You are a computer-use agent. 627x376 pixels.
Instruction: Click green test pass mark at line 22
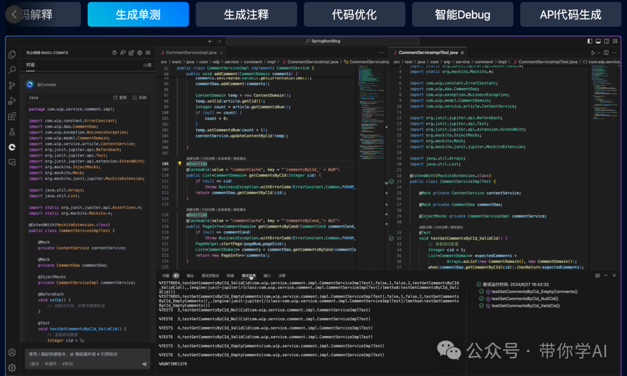pos(391,182)
